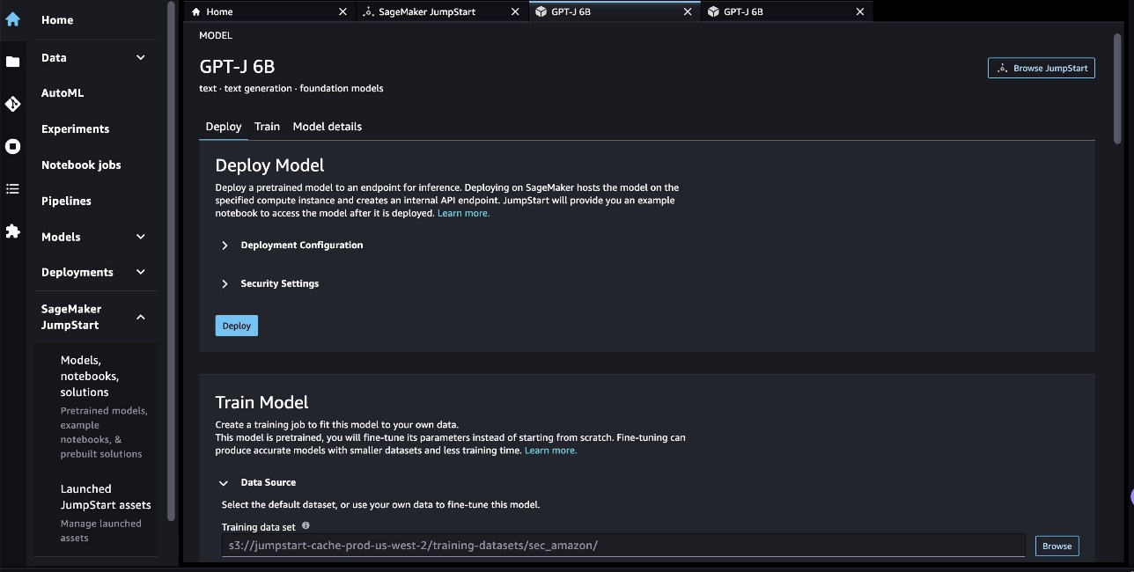
Task: Open the Git source control icon
Action: click(12, 104)
